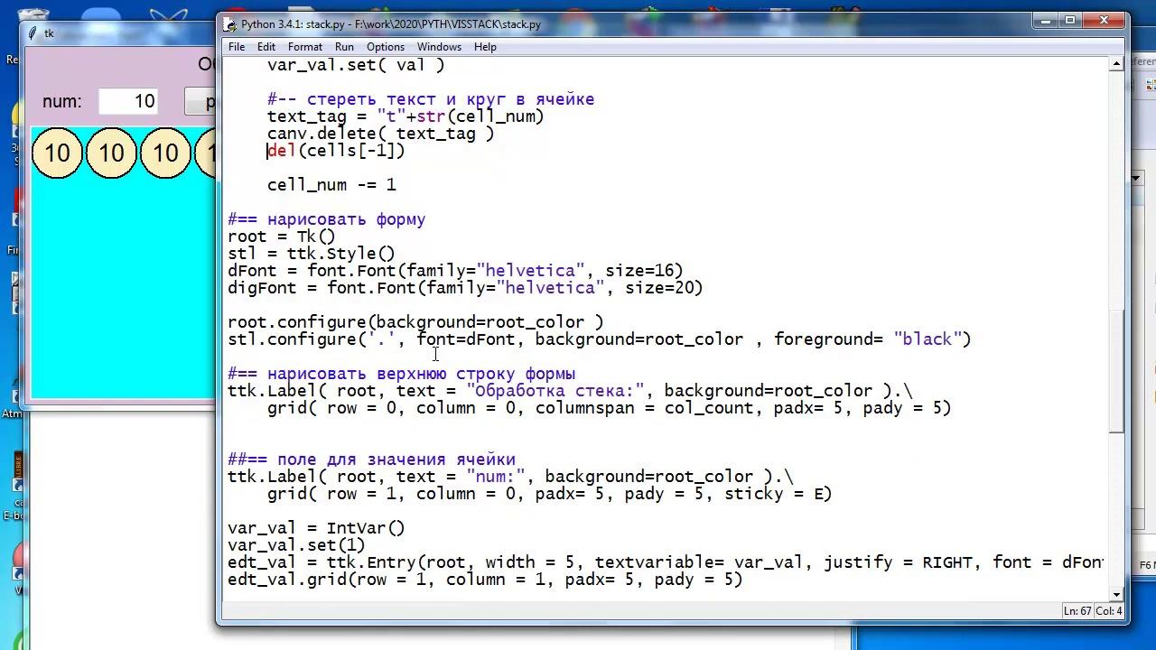Image resolution: width=1156 pixels, height=650 pixels.
Task: Click the 'del(cells[-1])' code line
Action: [336, 151]
